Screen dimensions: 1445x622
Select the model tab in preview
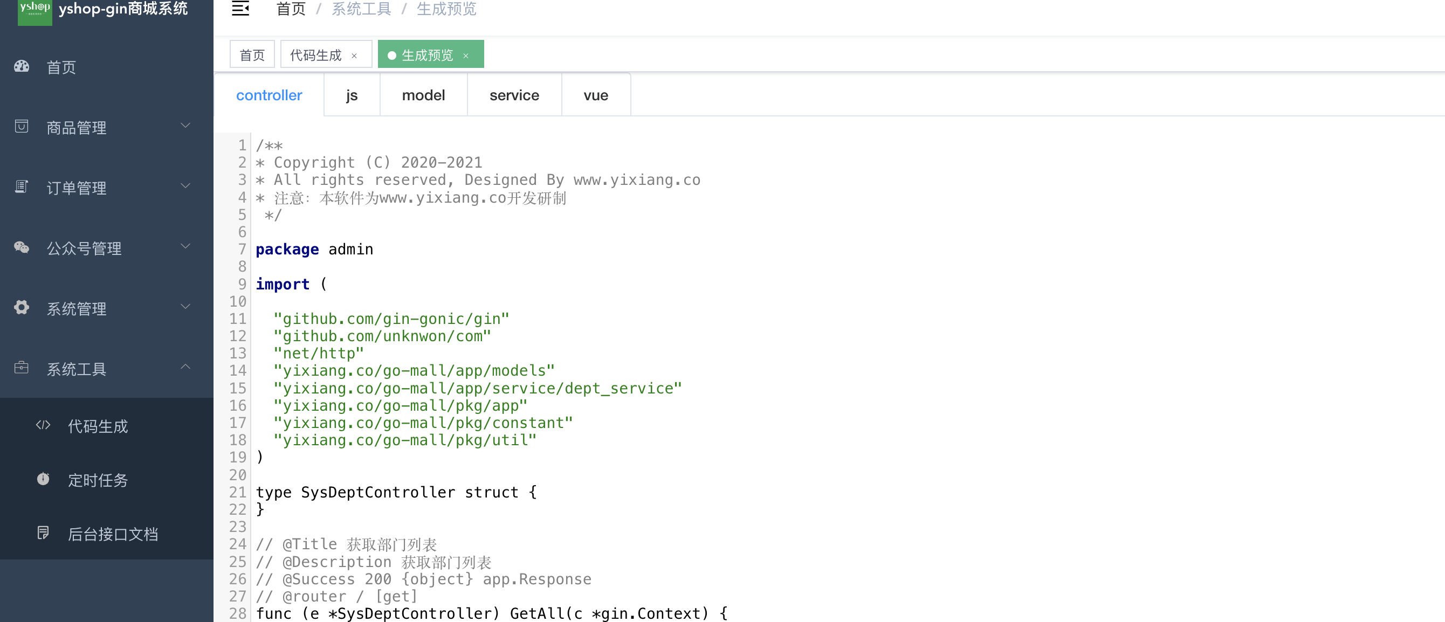[x=423, y=95]
